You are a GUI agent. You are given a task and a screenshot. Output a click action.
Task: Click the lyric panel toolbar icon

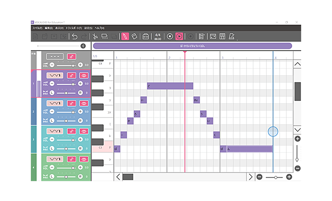pos(213,37)
